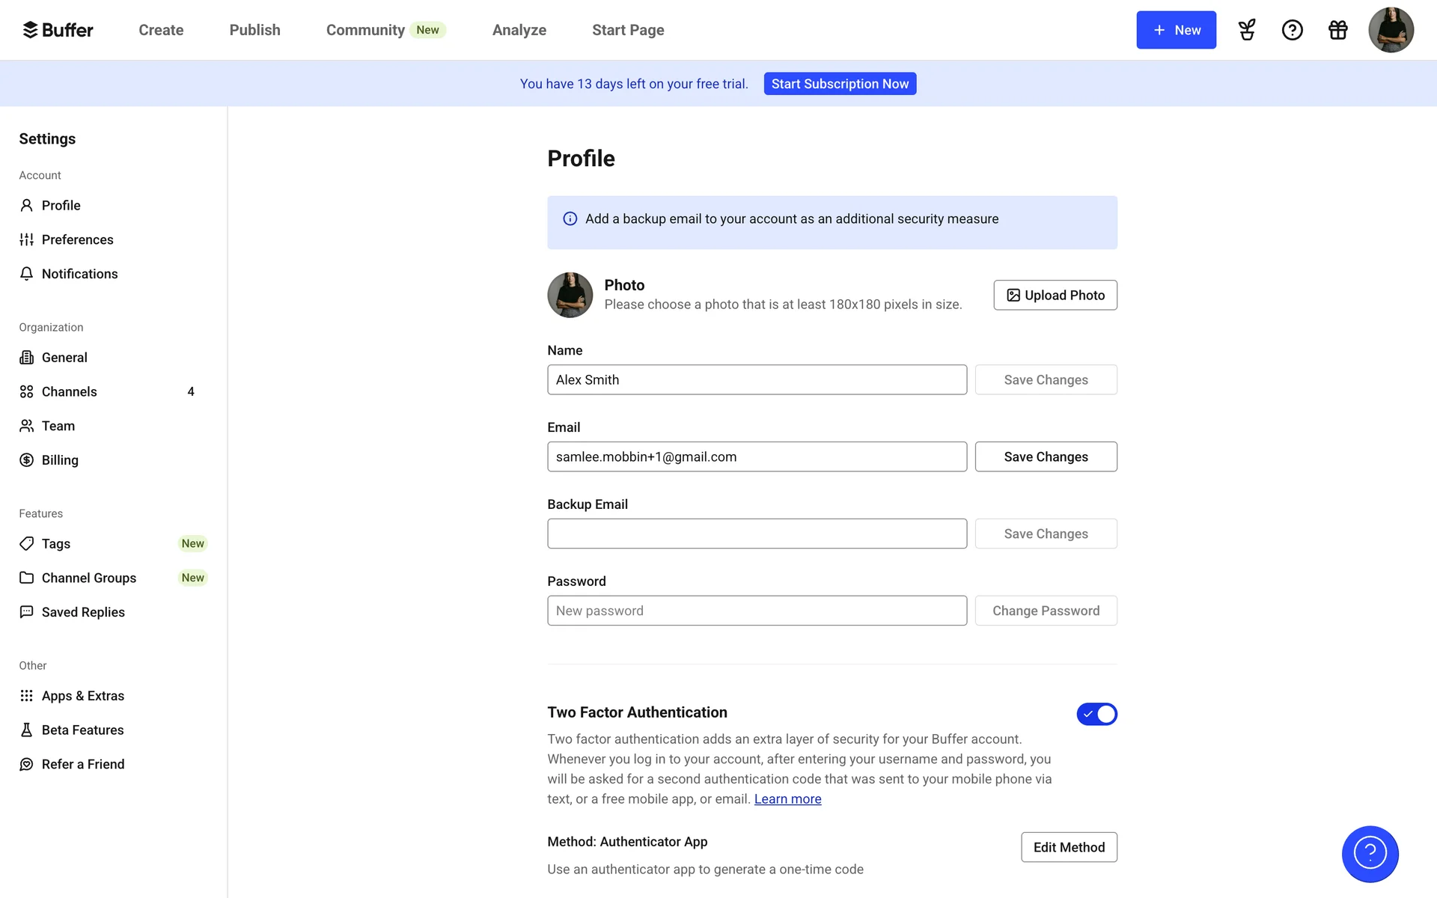Click the Upload Photo button
The image size is (1437, 898).
[x=1055, y=295]
